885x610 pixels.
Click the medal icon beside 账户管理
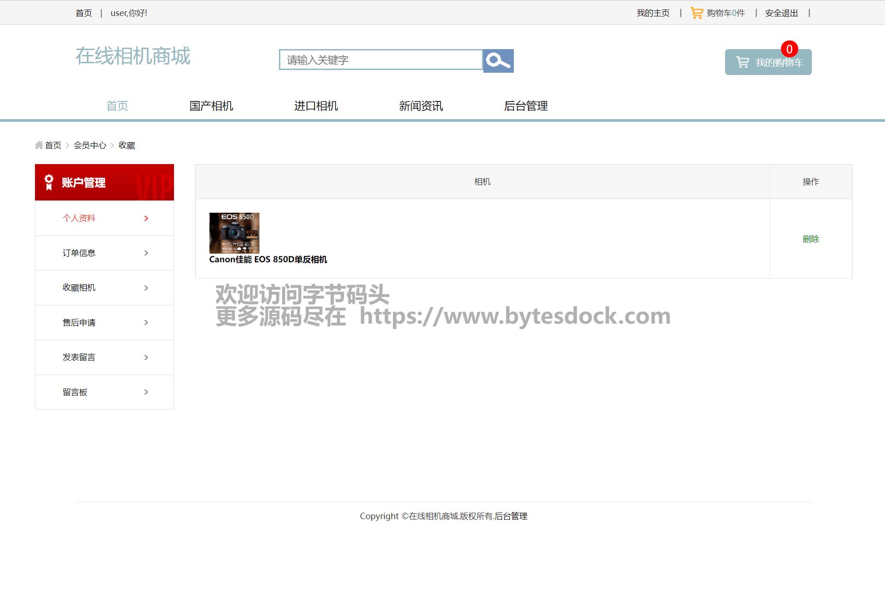(49, 182)
